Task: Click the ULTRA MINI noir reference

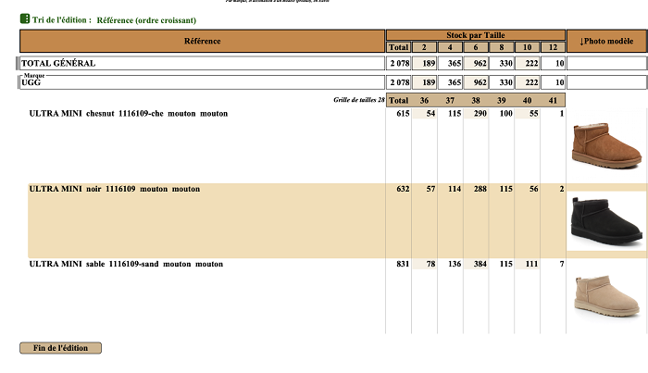Action: click(x=114, y=189)
